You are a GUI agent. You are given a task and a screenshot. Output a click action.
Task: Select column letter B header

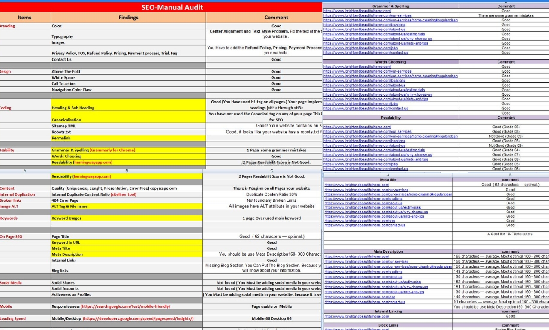[x=127, y=170]
